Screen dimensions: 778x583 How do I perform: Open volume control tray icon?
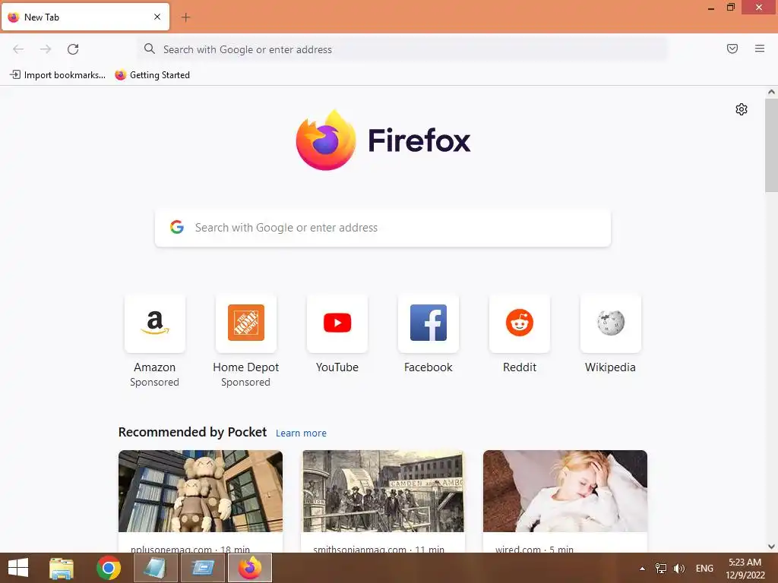point(678,569)
